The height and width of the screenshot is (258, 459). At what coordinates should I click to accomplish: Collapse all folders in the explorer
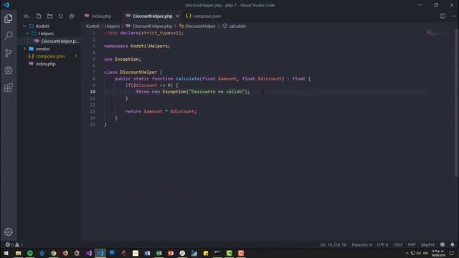click(72, 16)
